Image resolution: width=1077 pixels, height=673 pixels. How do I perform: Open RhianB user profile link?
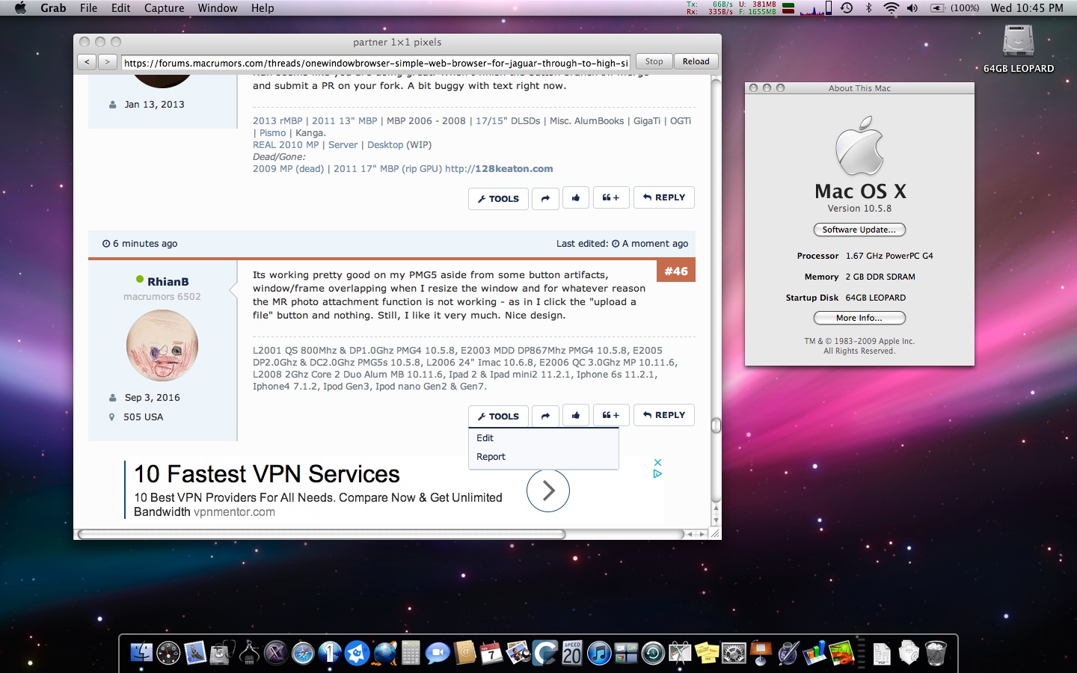pyautogui.click(x=168, y=282)
